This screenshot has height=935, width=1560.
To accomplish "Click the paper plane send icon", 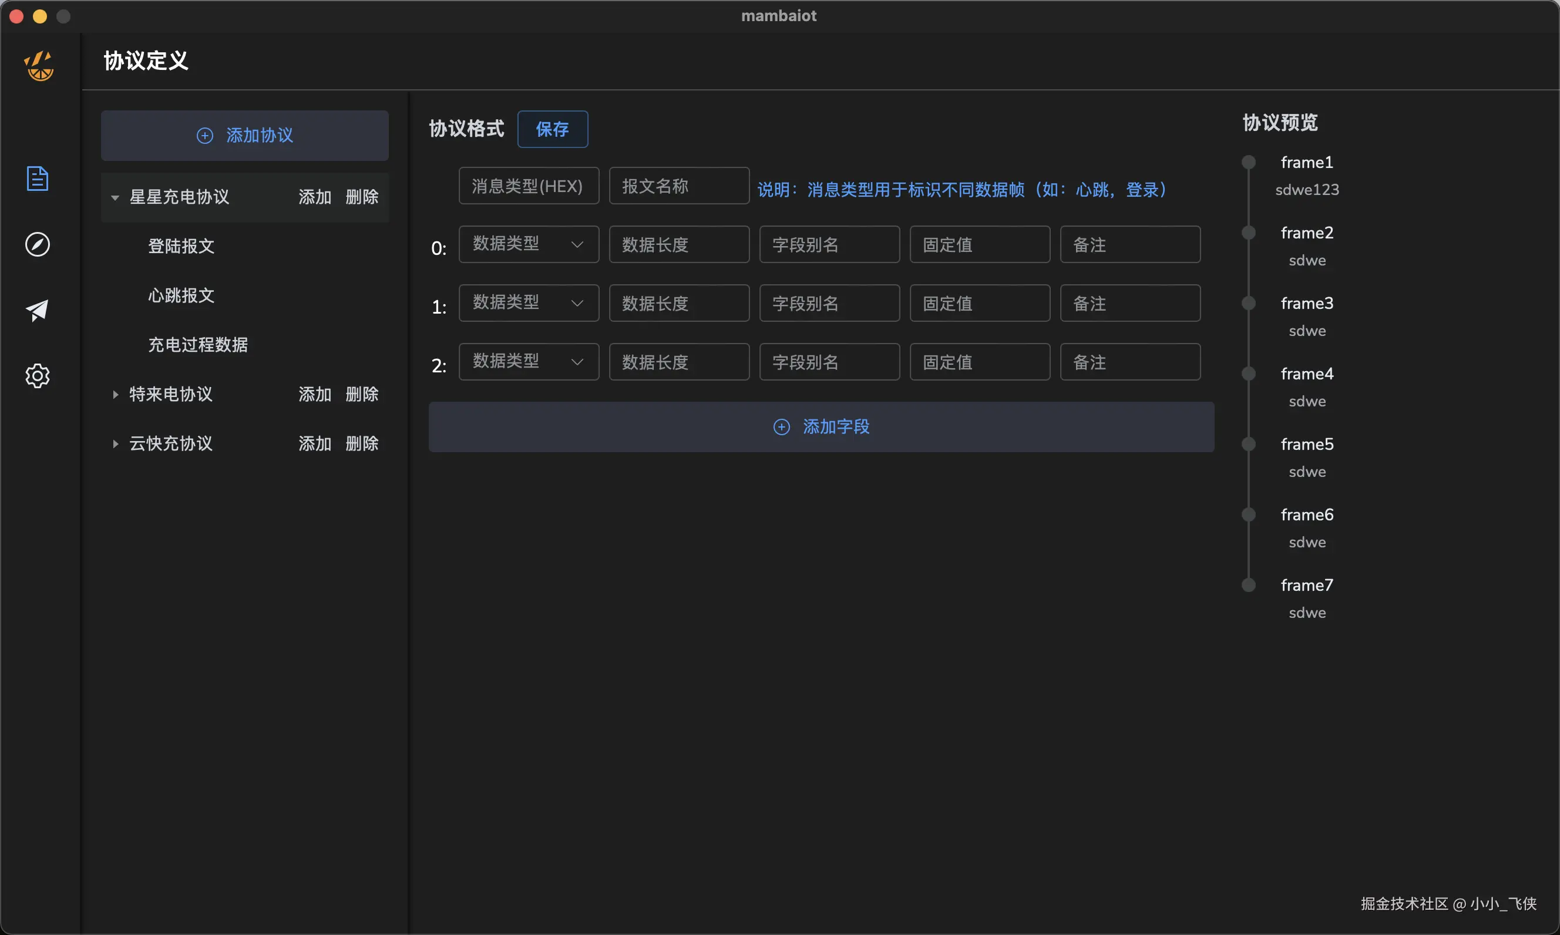I will click(38, 310).
